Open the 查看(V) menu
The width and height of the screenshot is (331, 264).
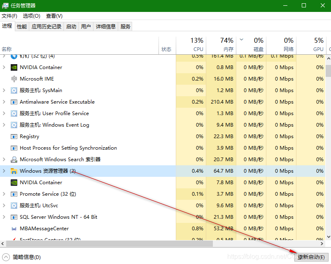click(54, 16)
